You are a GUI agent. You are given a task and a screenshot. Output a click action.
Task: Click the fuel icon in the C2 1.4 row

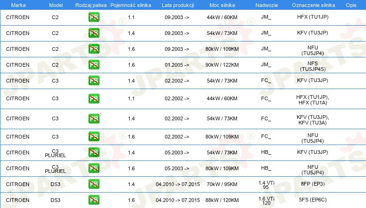click(x=94, y=33)
